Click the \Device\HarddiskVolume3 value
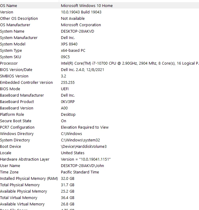Image resolution: width=199 pixels, height=210 pixels. coord(84,147)
